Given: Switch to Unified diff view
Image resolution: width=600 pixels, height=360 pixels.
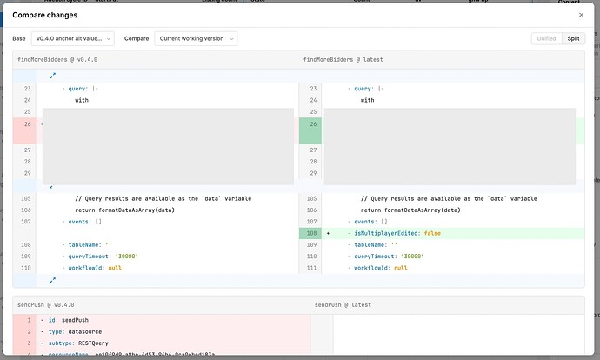Looking at the screenshot, I should coord(546,39).
